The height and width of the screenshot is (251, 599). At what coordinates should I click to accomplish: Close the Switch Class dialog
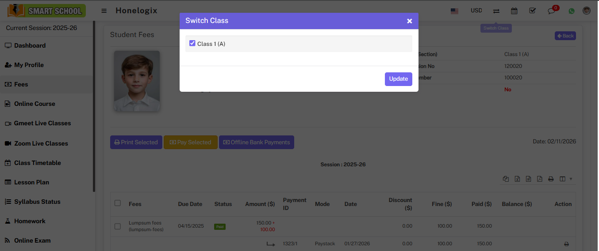point(409,21)
